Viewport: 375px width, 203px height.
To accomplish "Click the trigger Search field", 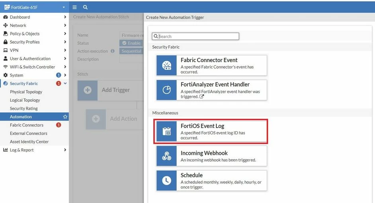I will (195, 36).
